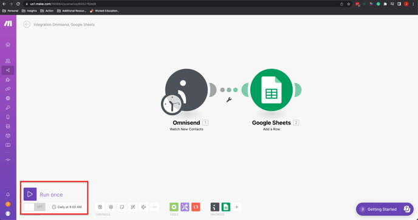418x220 pixels.
Task: Open the orange Help icon in the sidebar
Action: click(8, 204)
